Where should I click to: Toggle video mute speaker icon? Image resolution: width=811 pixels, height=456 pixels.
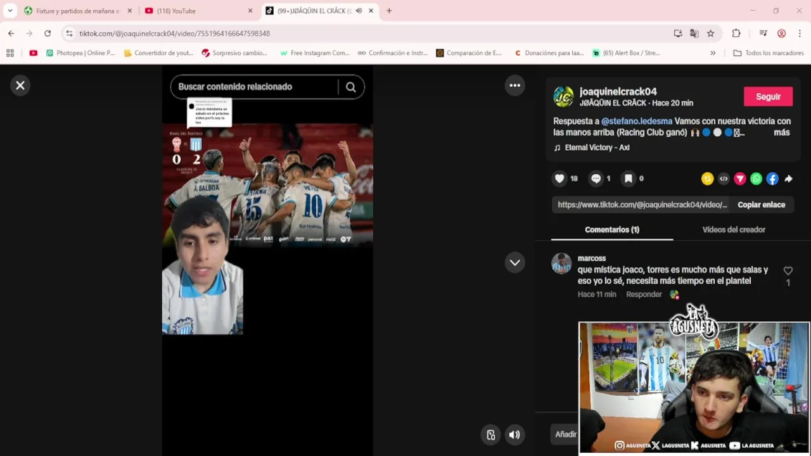click(514, 434)
